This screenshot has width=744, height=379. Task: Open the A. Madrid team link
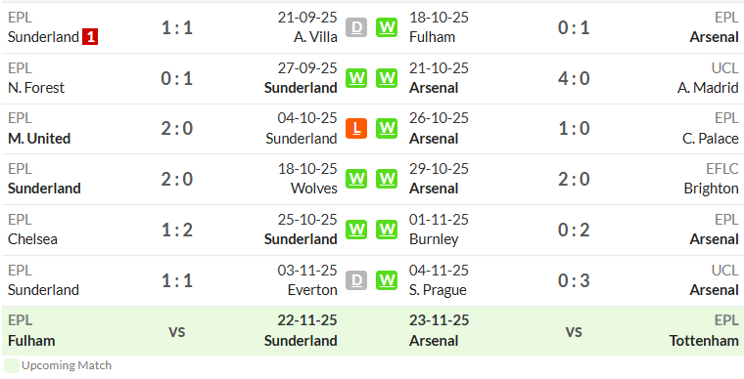pyautogui.click(x=708, y=88)
